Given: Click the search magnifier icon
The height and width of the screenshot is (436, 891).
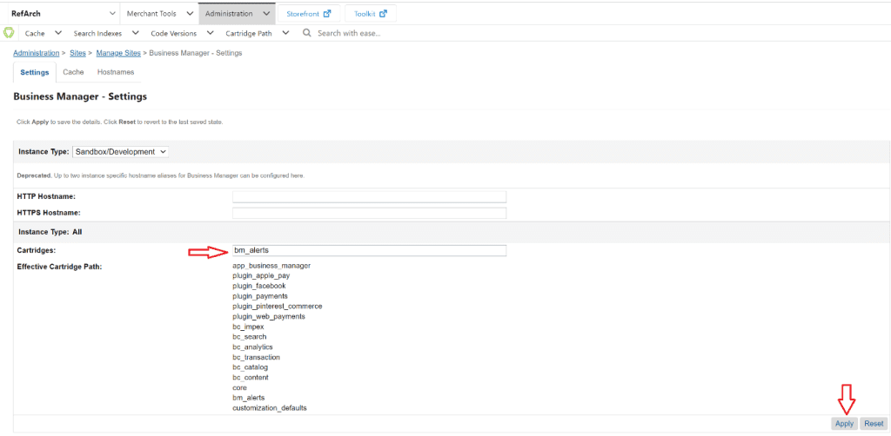Looking at the screenshot, I should click(x=307, y=33).
